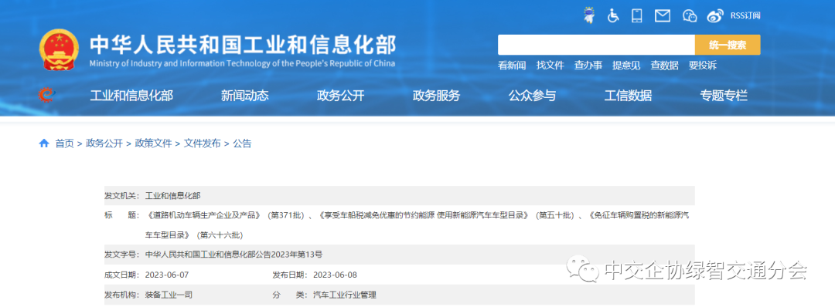Click the 发布机构 value 装备工业一司
The image size is (835, 307).
point(169,295)
